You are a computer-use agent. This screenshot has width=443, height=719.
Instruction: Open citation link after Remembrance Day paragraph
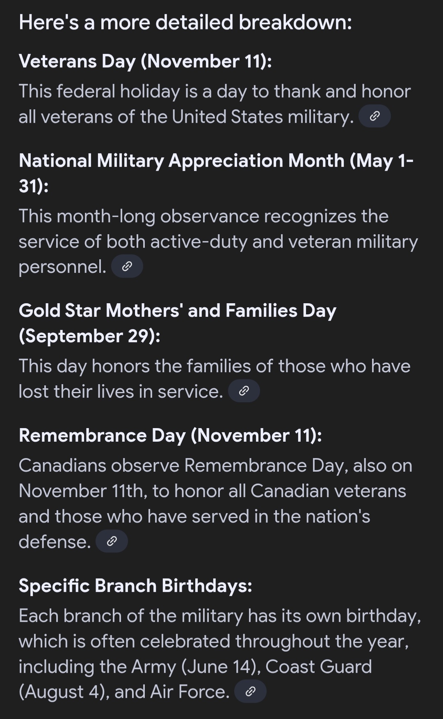pyautogui.click(x=112, y=542)
